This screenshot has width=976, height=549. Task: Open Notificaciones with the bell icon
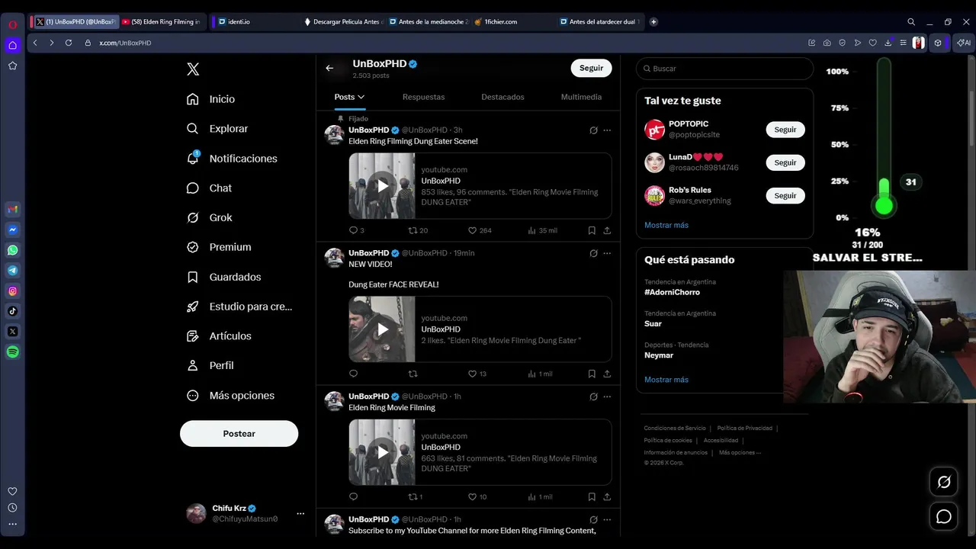coord(232,159)
